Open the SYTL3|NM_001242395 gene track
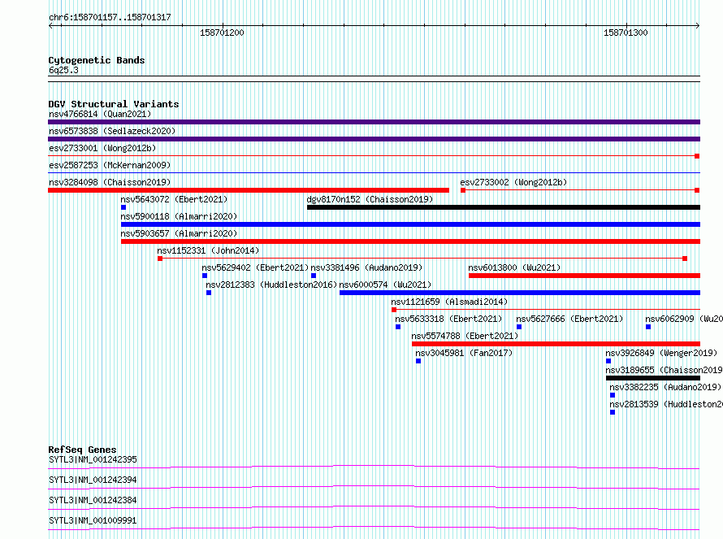Screen dimensions: 723x539 click(374, 467)
